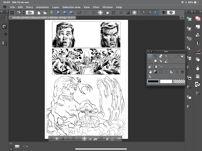Open the canvas tab dropdown arrow
Screen dimensions: 202x151
(182, 18)
